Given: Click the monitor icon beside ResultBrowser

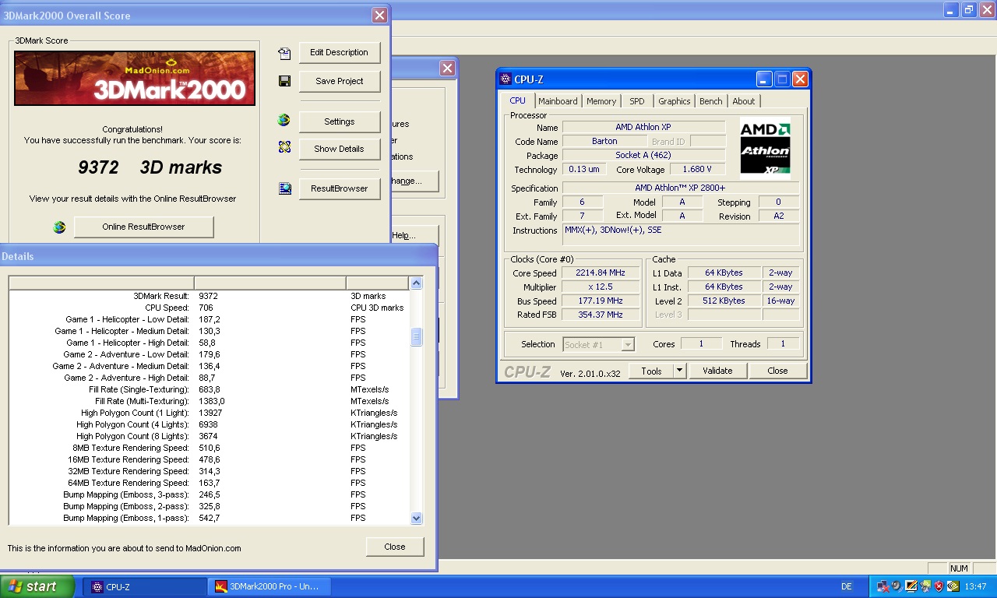Looking at the screenshot, I should pos(284,188).
